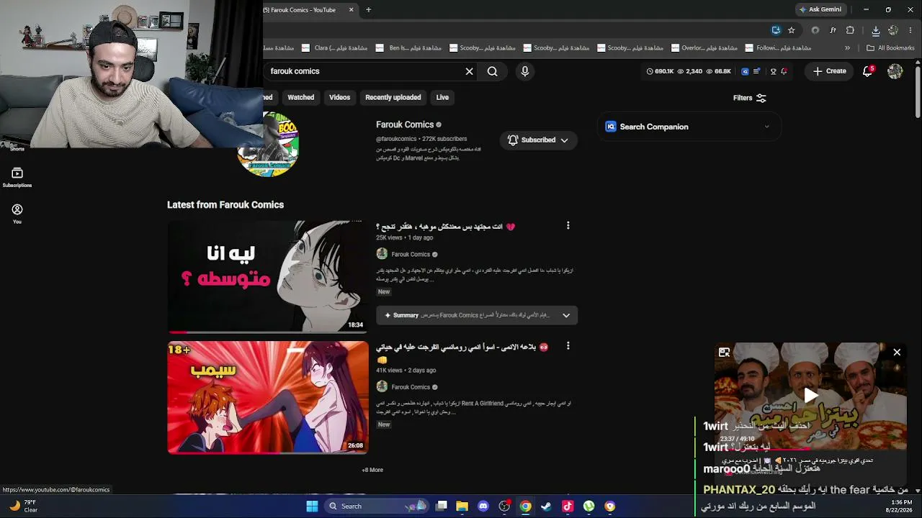Open the Followi... bookmark

tap(779, 48)
